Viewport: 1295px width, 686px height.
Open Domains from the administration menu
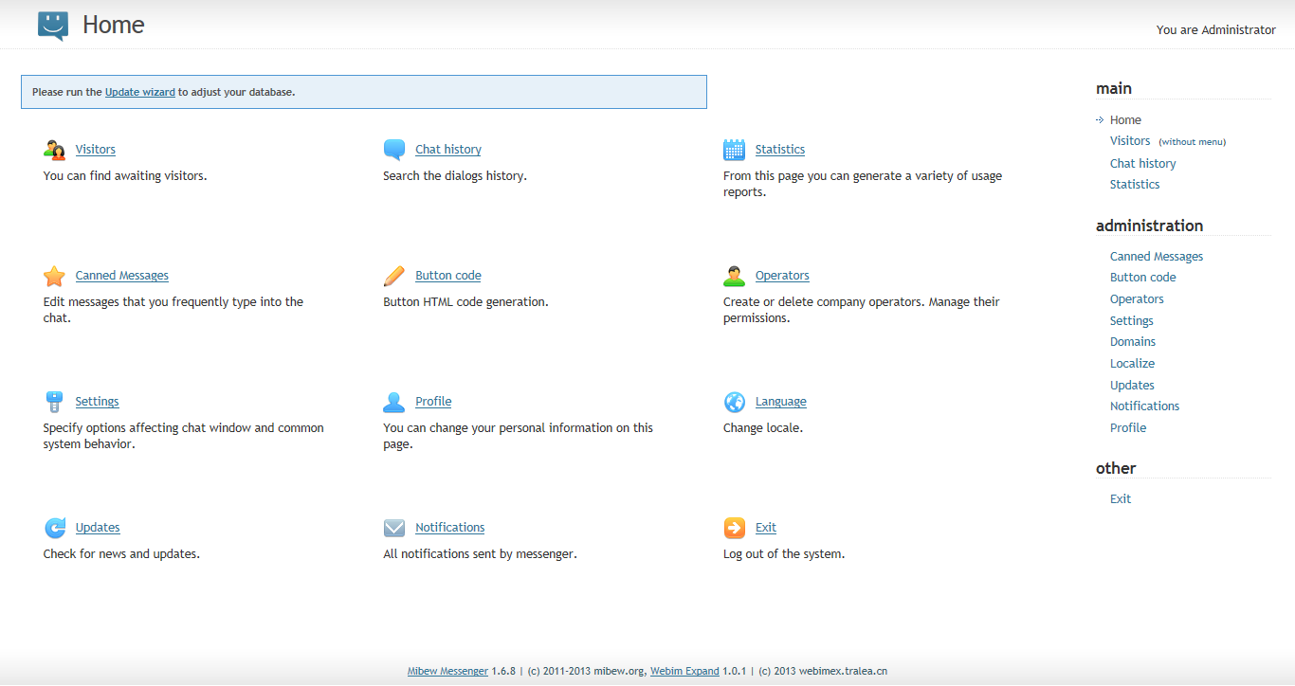coord(1132,341)
